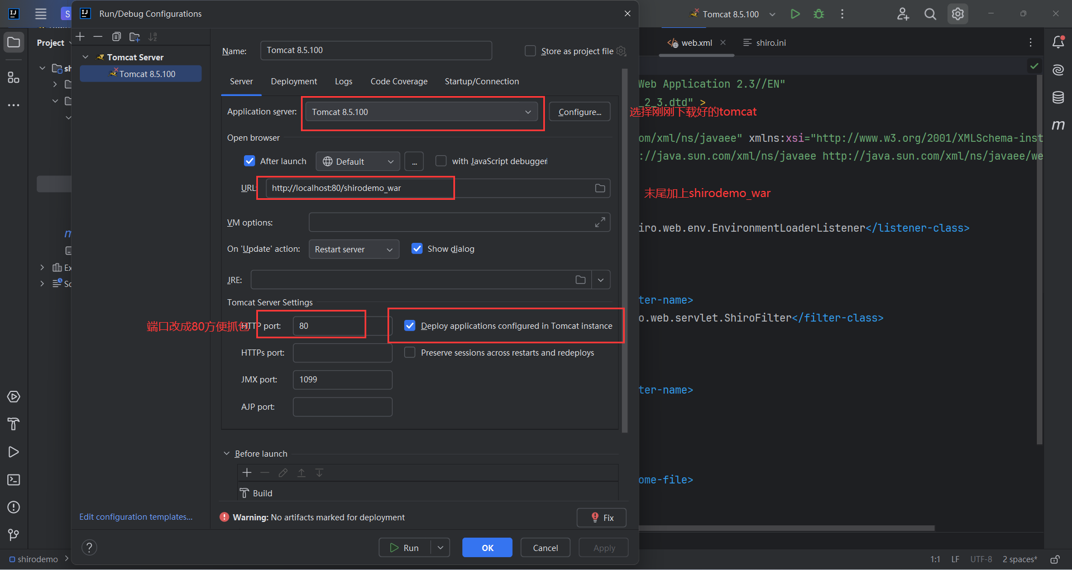Click the Search Everywhere magnifier icon
The image size is (1072, 570).
(x=930, y=14)
